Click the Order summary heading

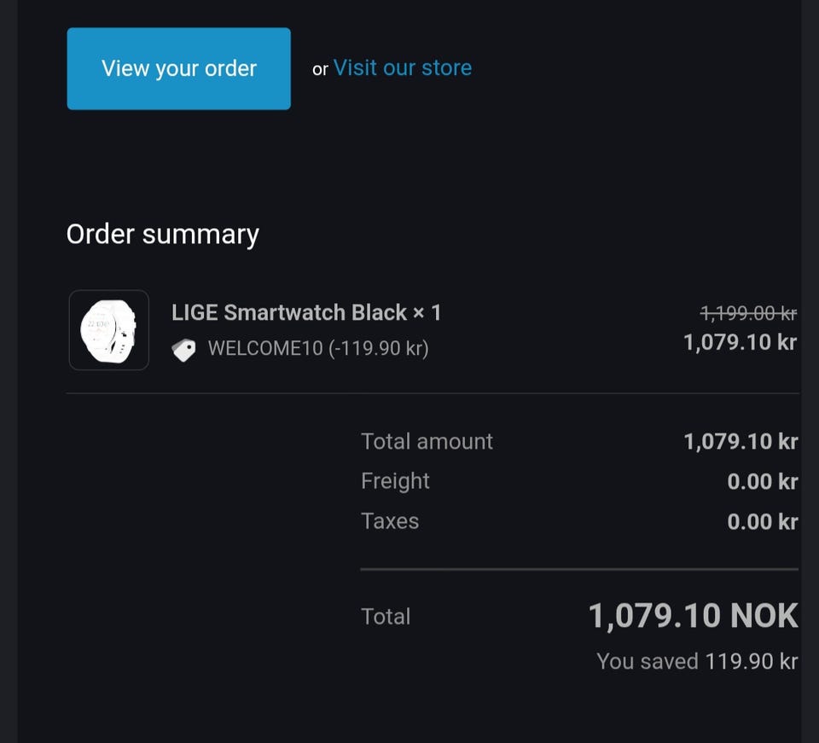click(163, 235)
